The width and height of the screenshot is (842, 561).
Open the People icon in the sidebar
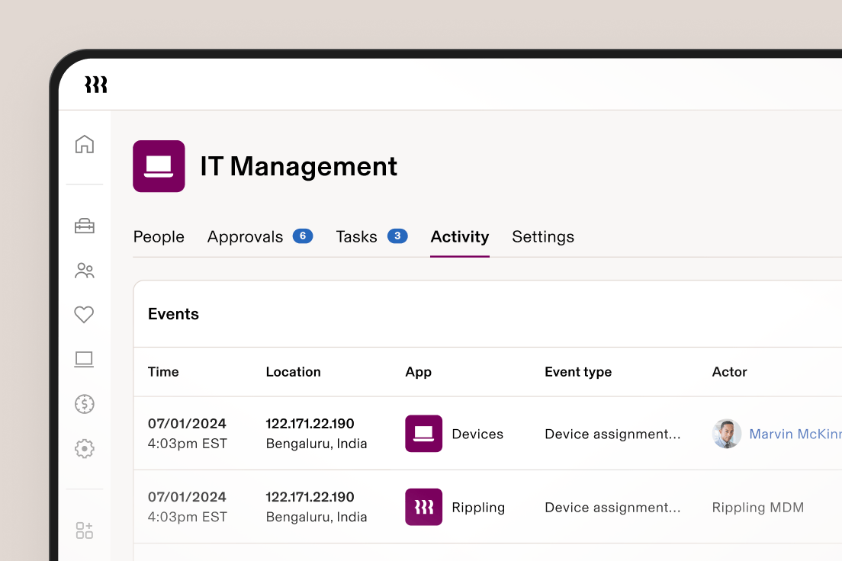pos(84,271)
